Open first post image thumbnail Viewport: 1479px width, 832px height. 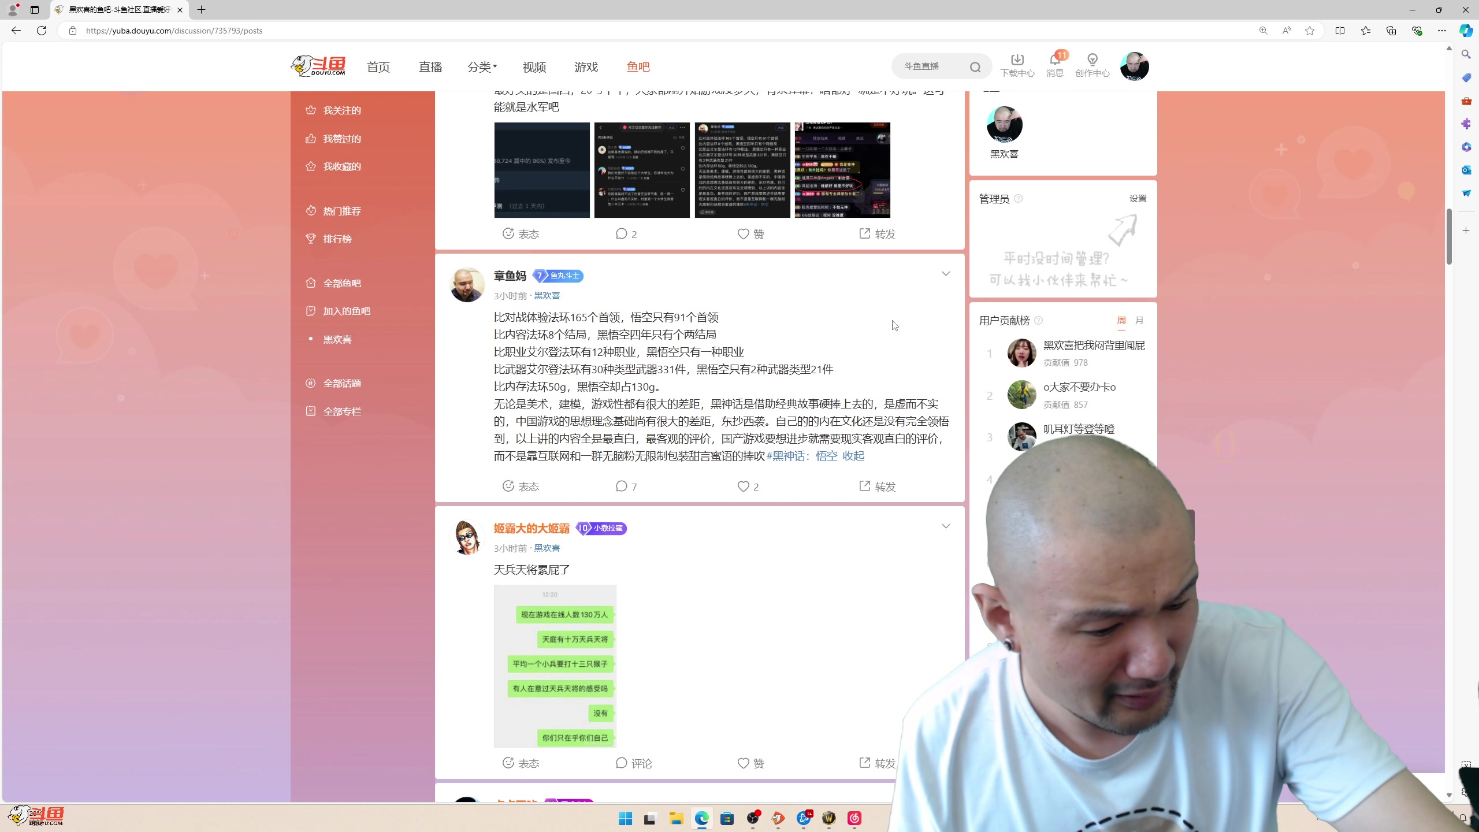tap(542, 170)
